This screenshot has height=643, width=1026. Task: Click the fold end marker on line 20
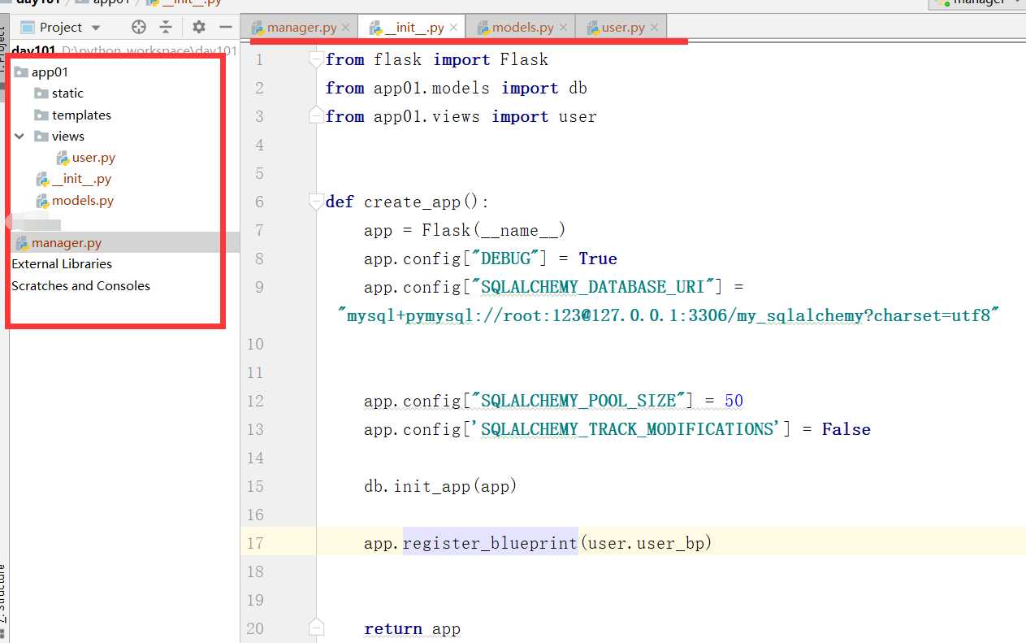316,628
